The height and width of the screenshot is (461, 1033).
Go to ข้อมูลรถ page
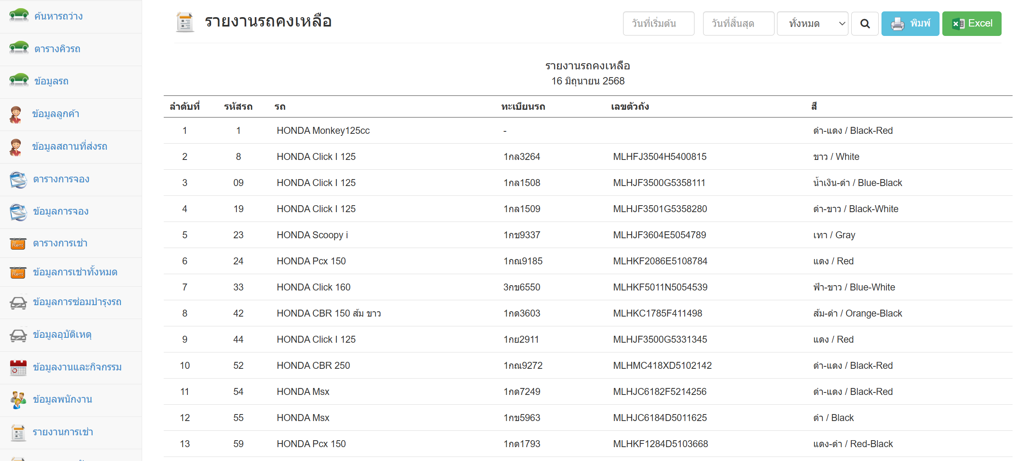tap(51, 81)
